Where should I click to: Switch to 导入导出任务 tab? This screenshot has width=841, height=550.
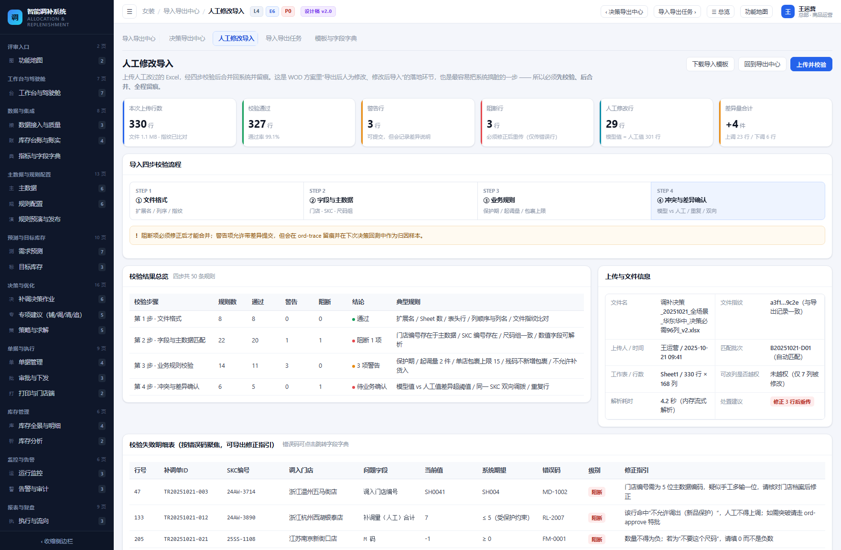click(283, 39)
